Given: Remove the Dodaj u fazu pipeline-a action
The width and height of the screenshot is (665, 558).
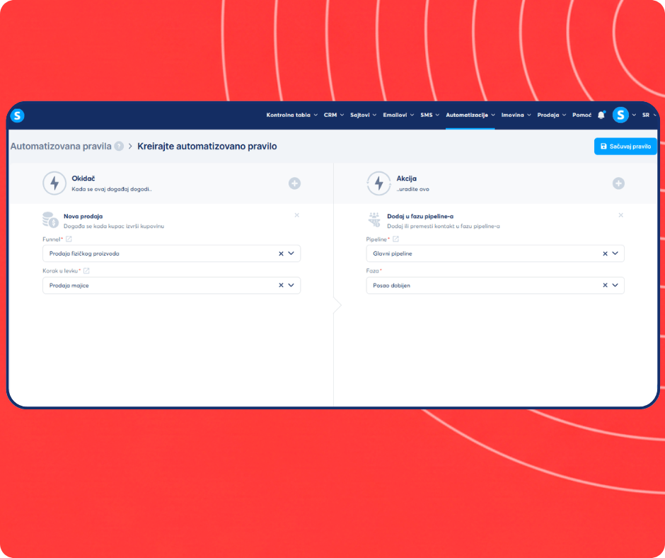Looking at the screenshot, I should (621, 215).
